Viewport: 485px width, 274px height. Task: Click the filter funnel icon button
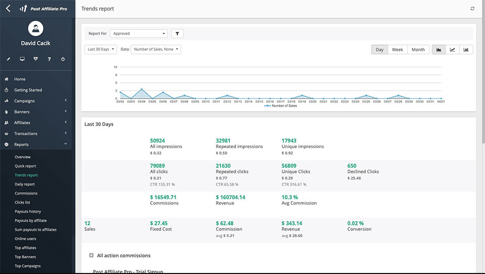178,34
